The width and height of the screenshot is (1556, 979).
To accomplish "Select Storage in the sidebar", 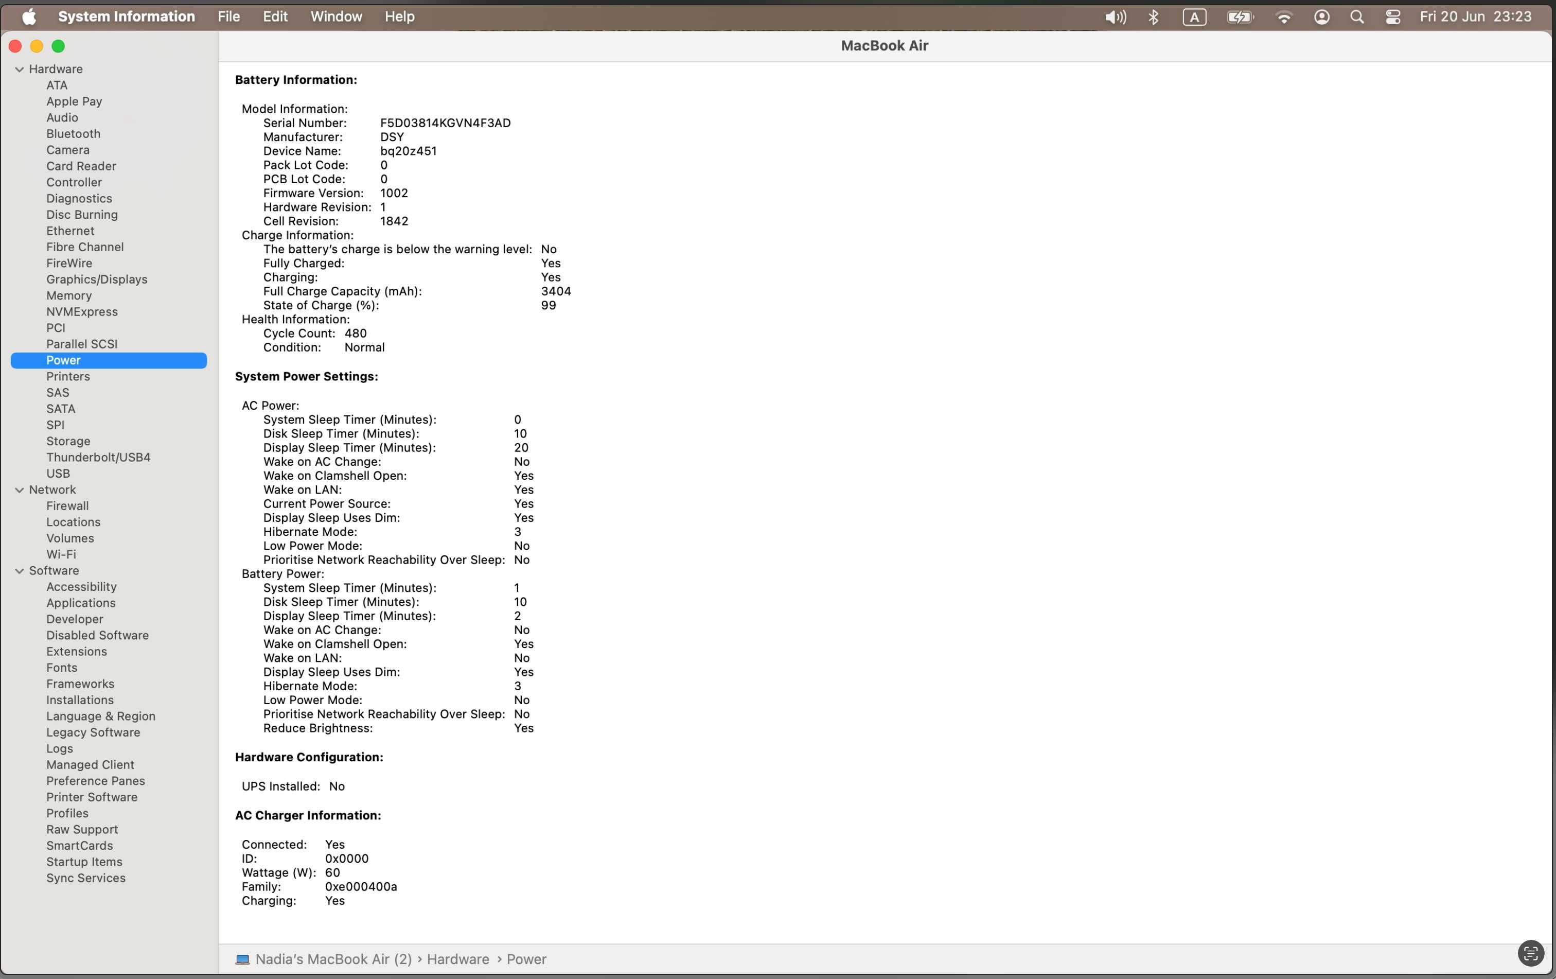I will tap(68, 441).
